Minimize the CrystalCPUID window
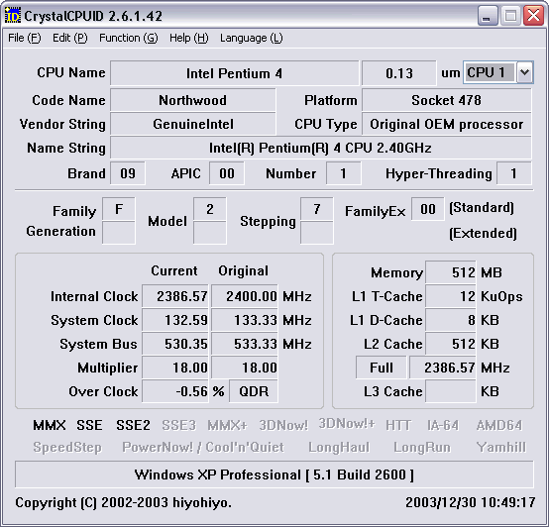Screen dimensions: 549x527 (x=488, y=16)
